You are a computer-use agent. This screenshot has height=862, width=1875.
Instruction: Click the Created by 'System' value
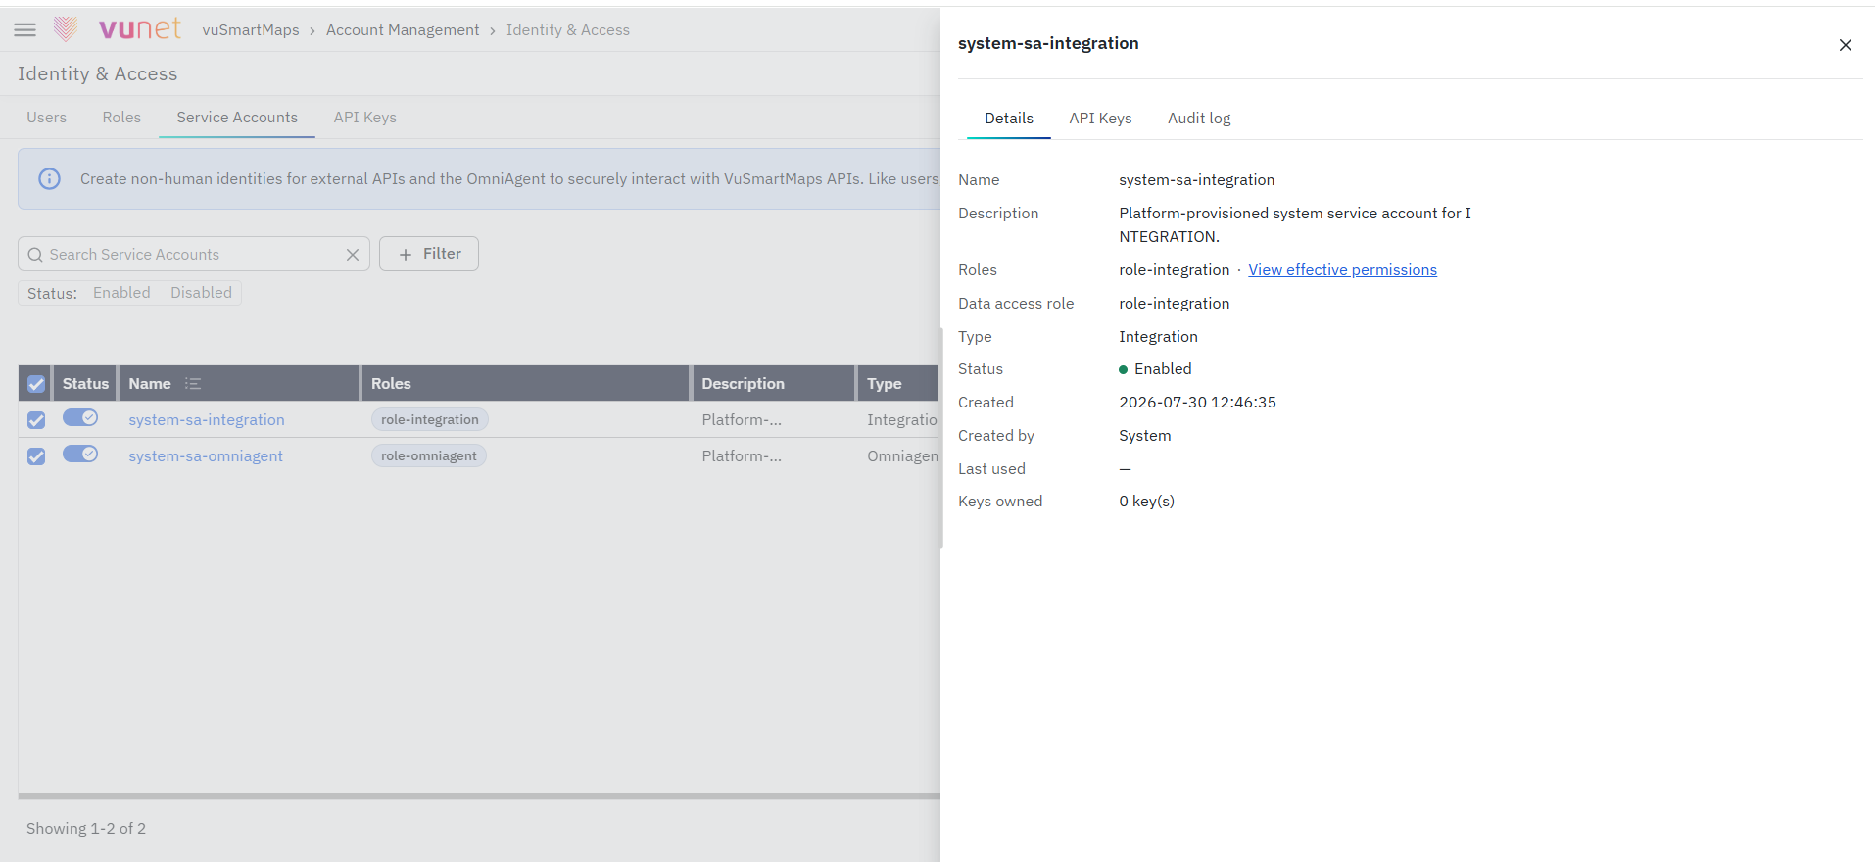point(1144,436)
